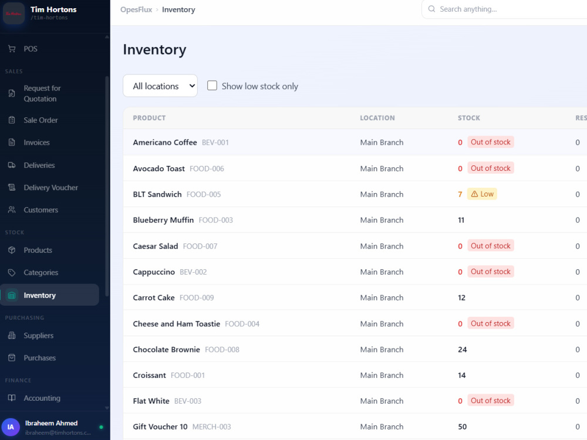Select Blueberry Muffin product
Viewport: 587px width, 440px height.
[x=163, y=220]
